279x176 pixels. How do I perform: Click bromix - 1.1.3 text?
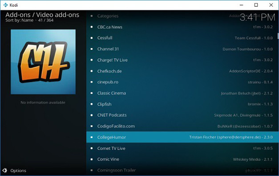coord(260,104)
